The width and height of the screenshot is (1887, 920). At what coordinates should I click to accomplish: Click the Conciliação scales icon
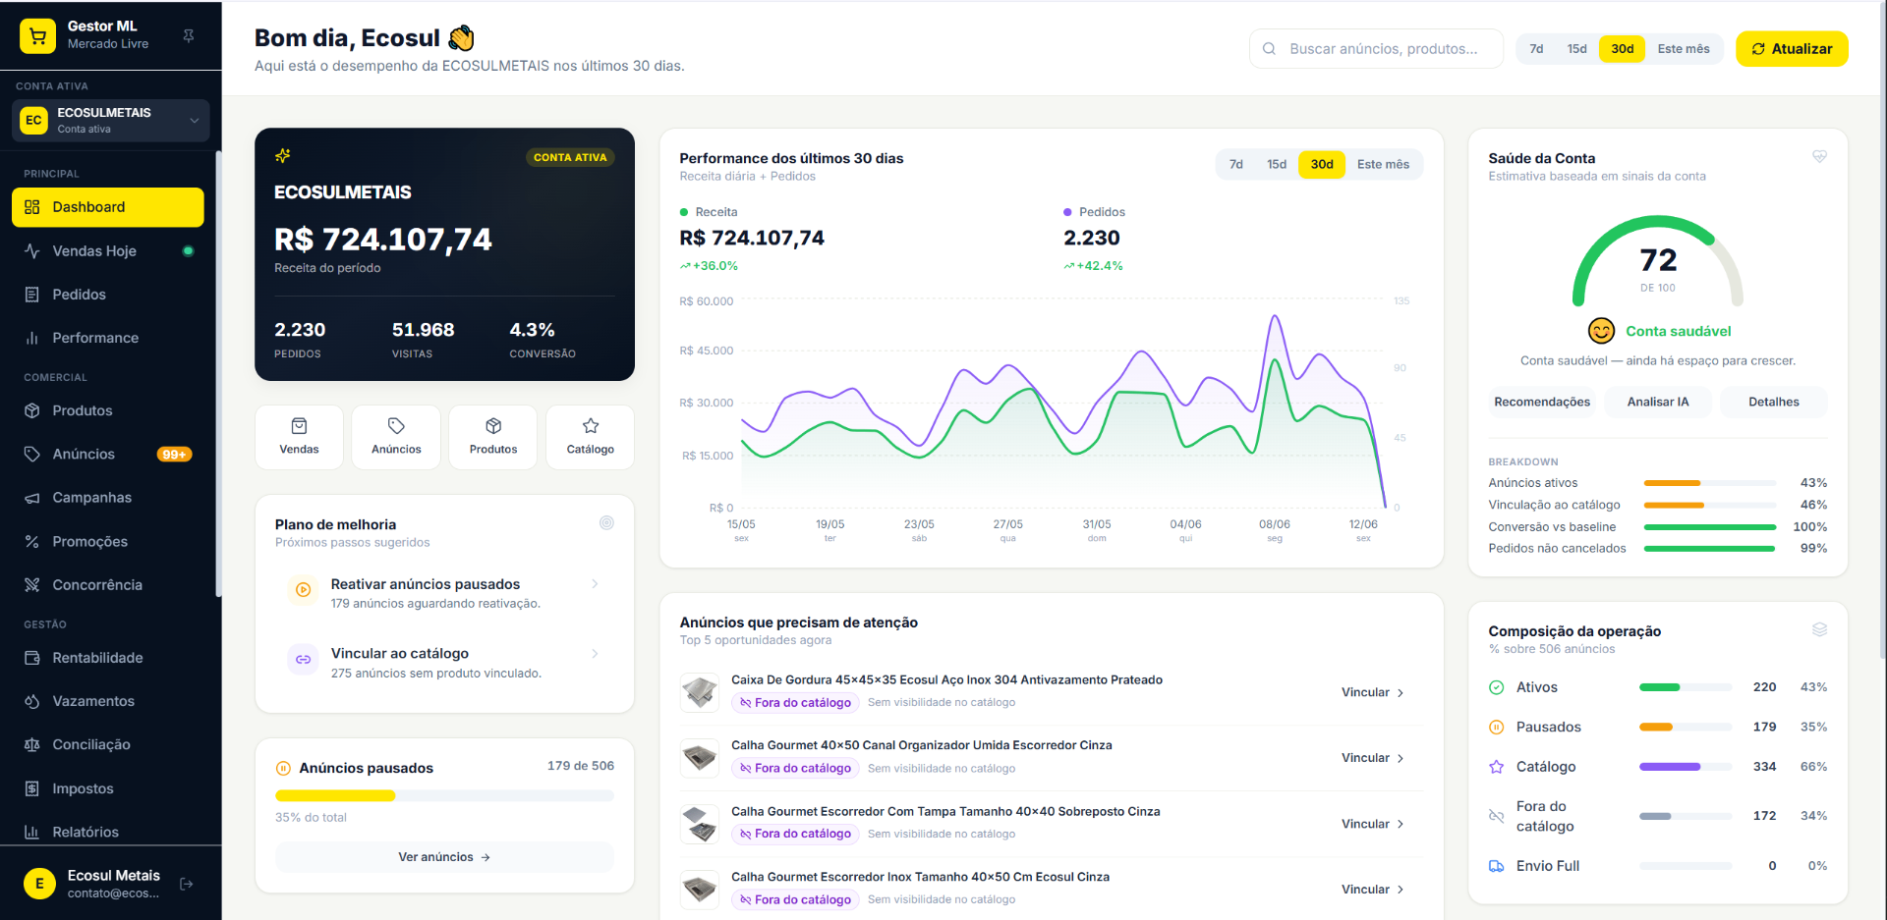pos(32,745)
